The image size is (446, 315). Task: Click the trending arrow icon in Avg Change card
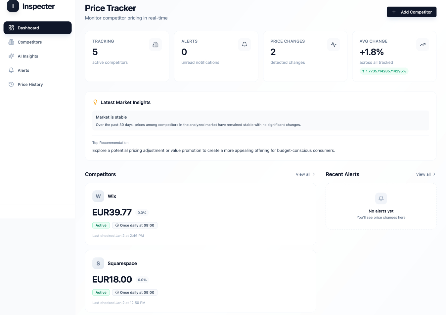tap(423, 45)
